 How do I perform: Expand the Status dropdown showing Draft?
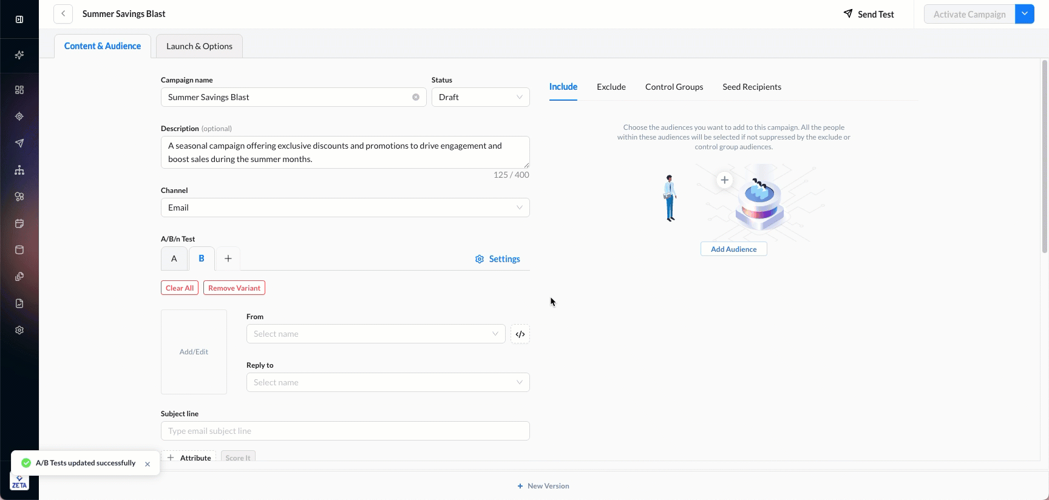point(480,97)
